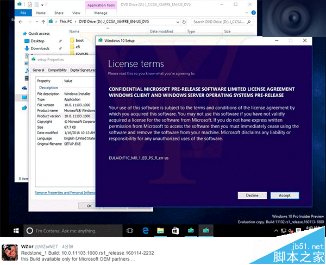Click the This PC breadcrumb chevron
This screenshot has width=326, height=265.
(75, 22)
